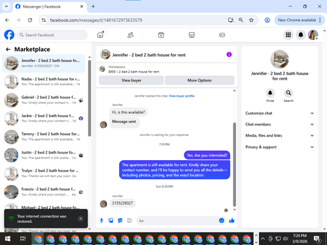Open the Windows Start menu

tap(8, 238)
